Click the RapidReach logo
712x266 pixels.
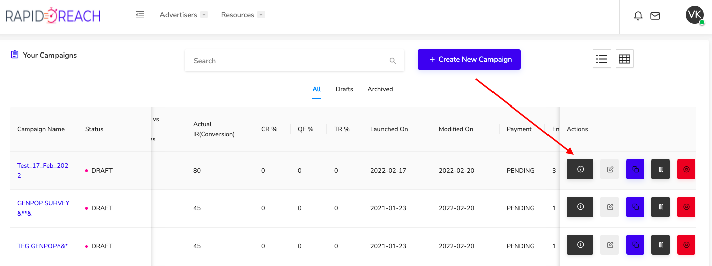point(53,16)
